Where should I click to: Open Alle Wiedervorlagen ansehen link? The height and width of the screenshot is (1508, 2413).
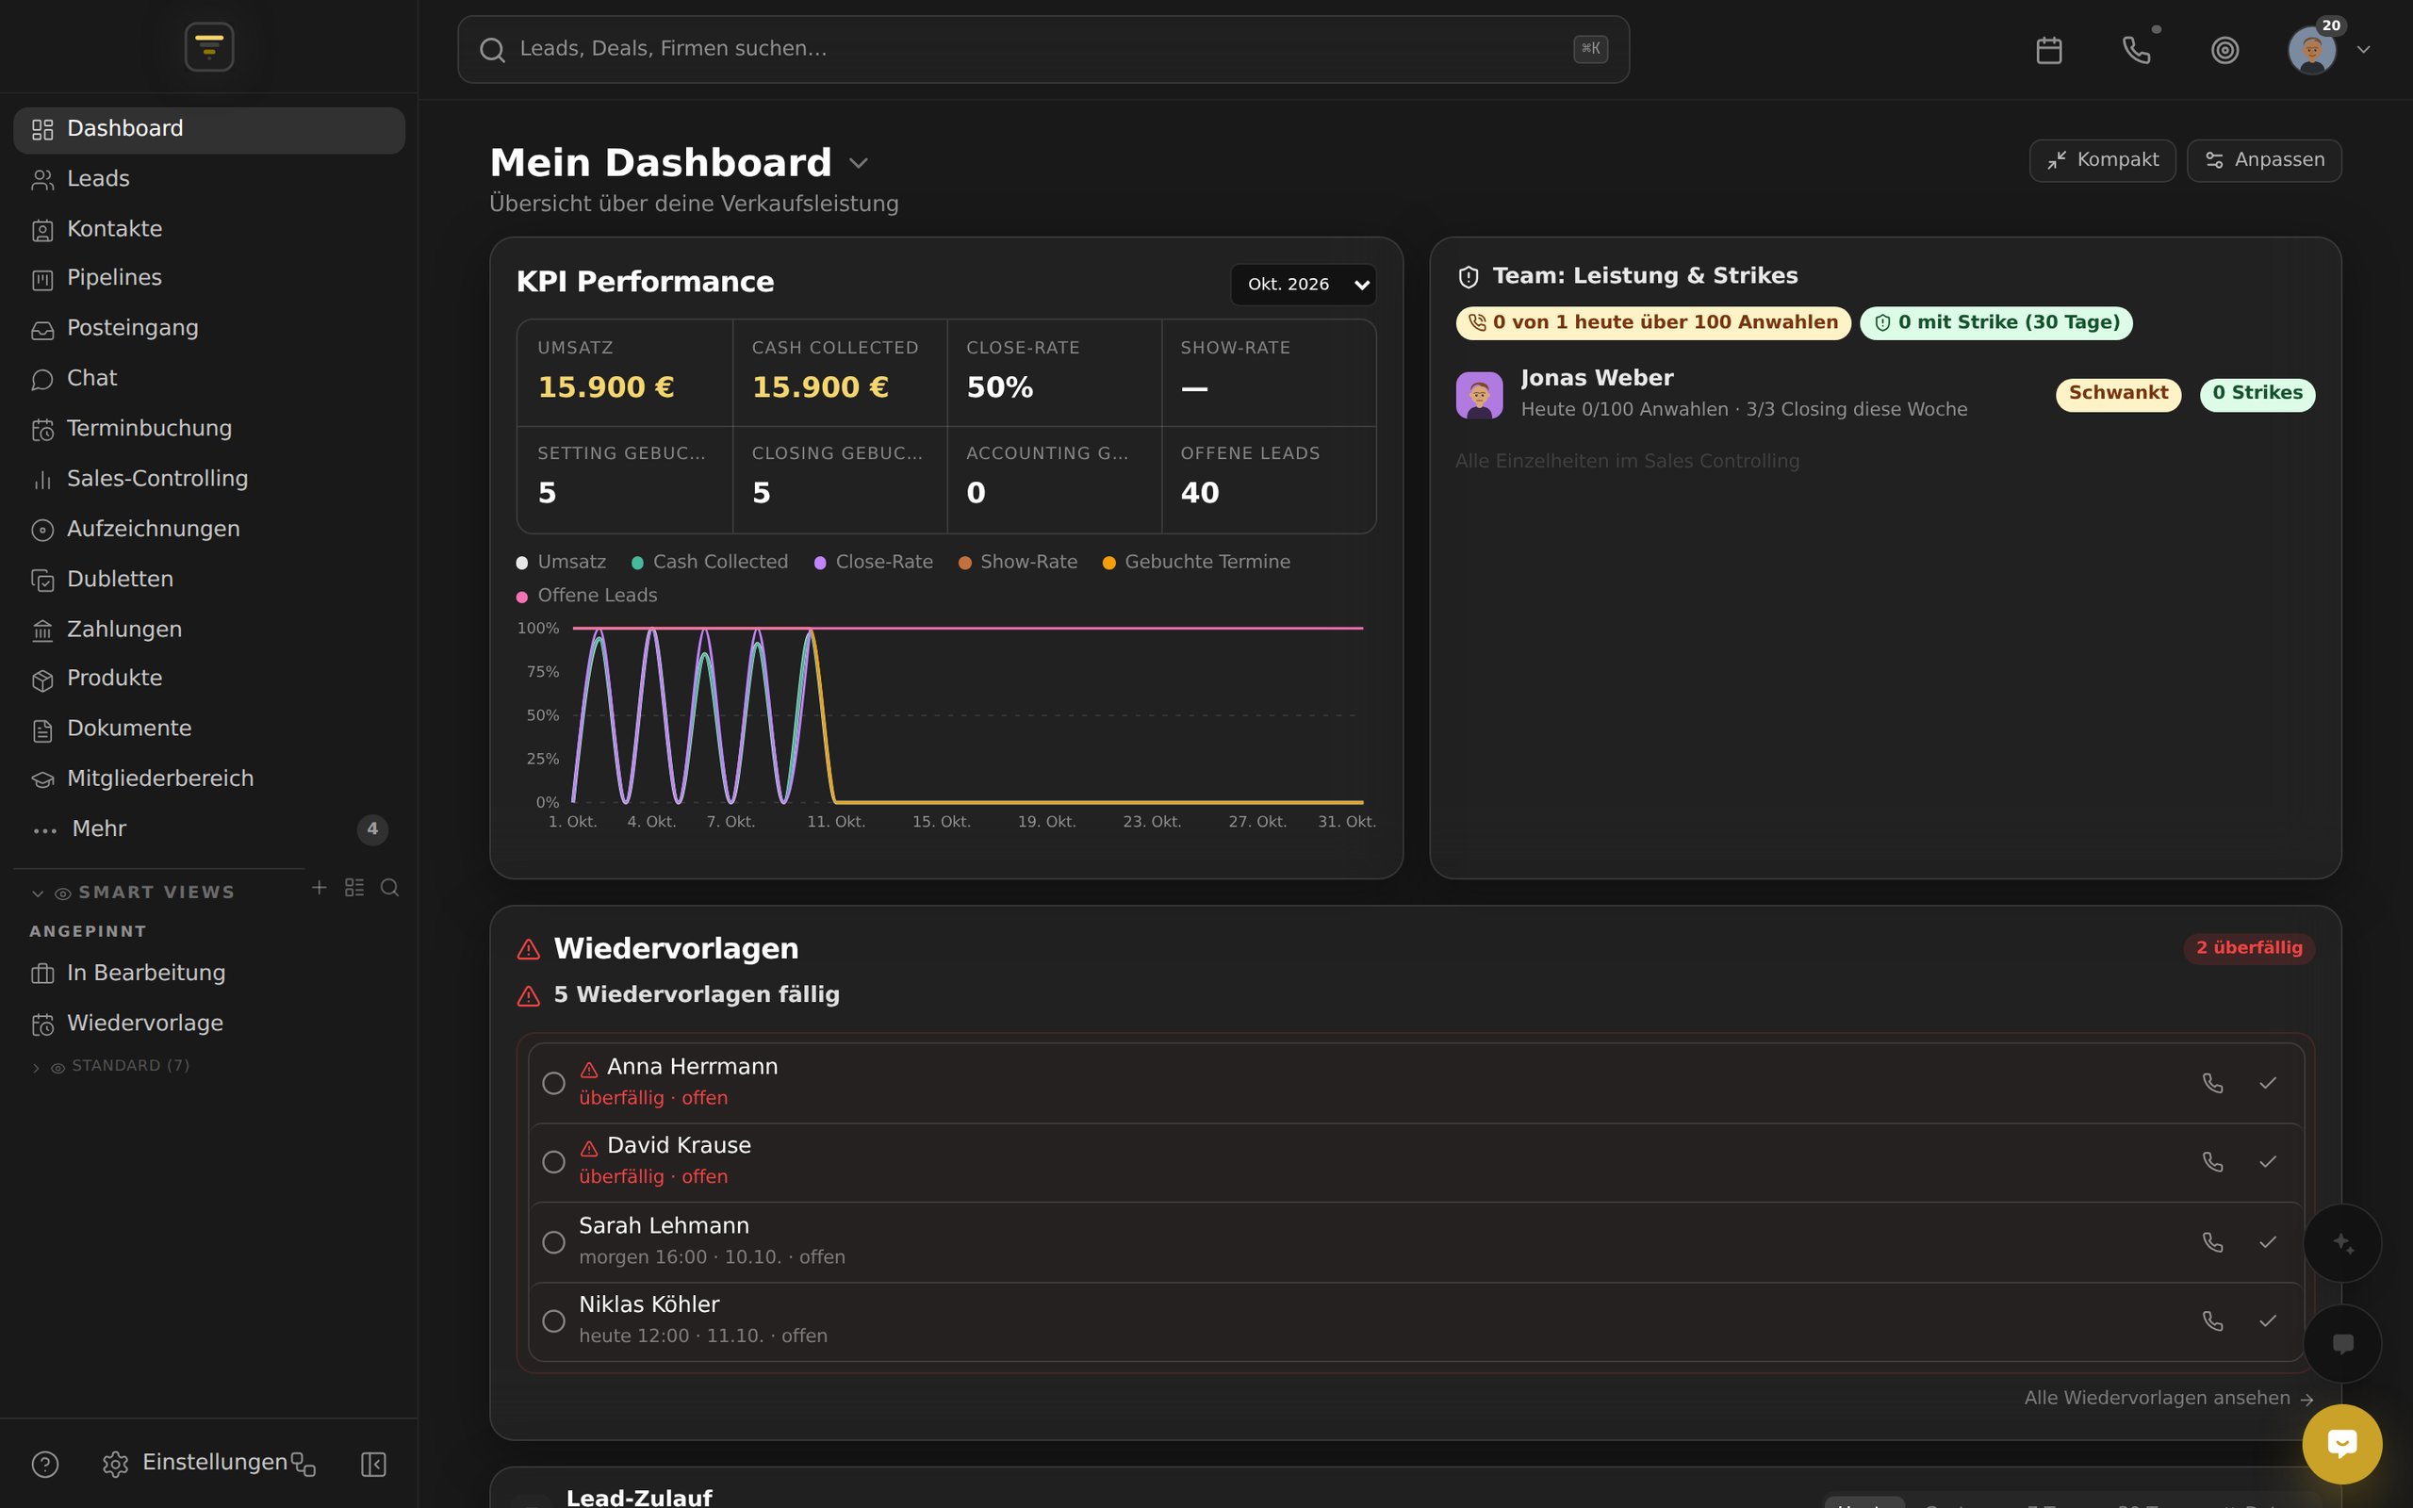[x=2169, y=1399]
